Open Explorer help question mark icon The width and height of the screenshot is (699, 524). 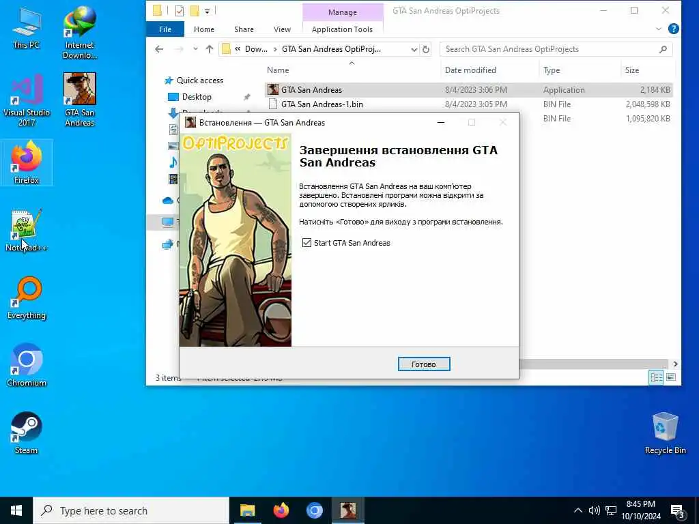coord(674,29)
